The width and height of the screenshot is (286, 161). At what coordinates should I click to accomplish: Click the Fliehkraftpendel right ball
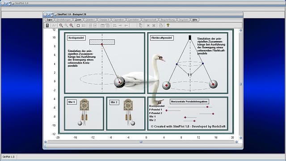pyautogui.click(x=213, y=84)
